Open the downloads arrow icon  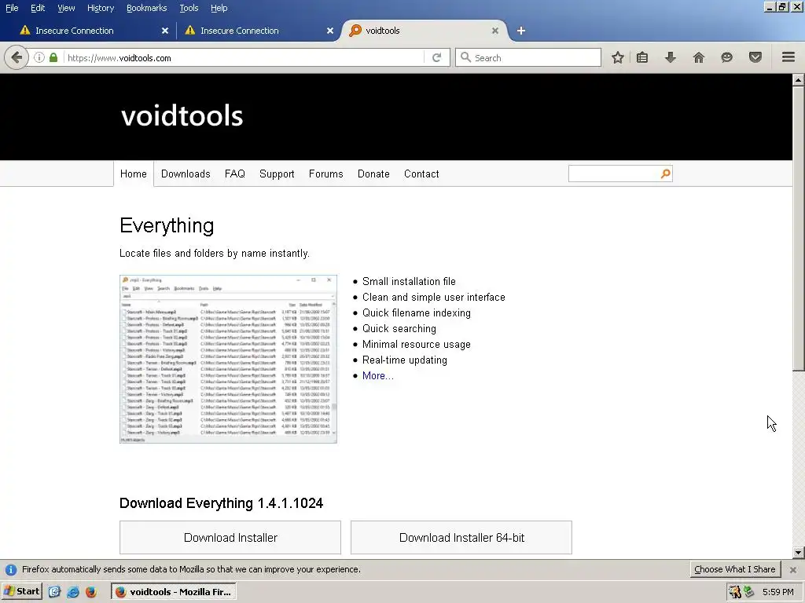671,57
